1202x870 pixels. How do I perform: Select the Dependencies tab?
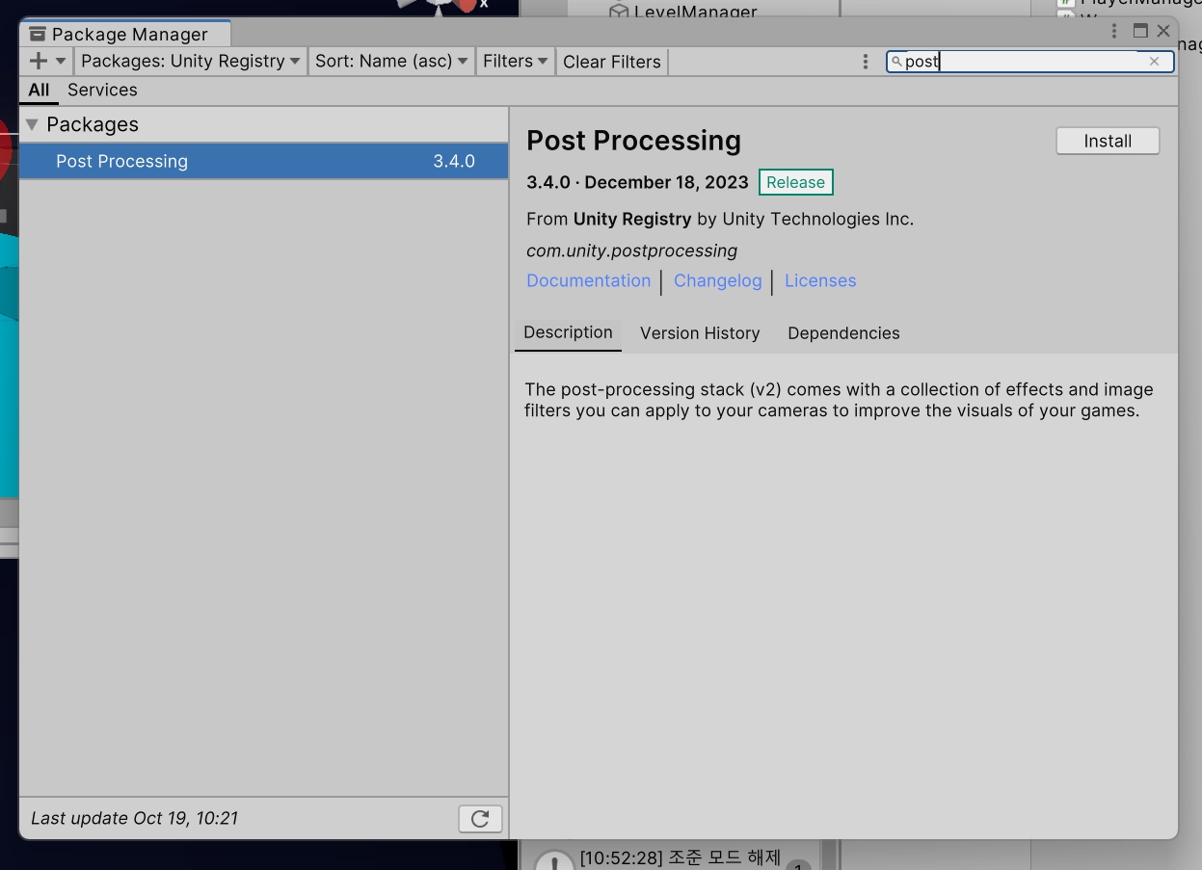pyautogui.click(x=843, y=333)
